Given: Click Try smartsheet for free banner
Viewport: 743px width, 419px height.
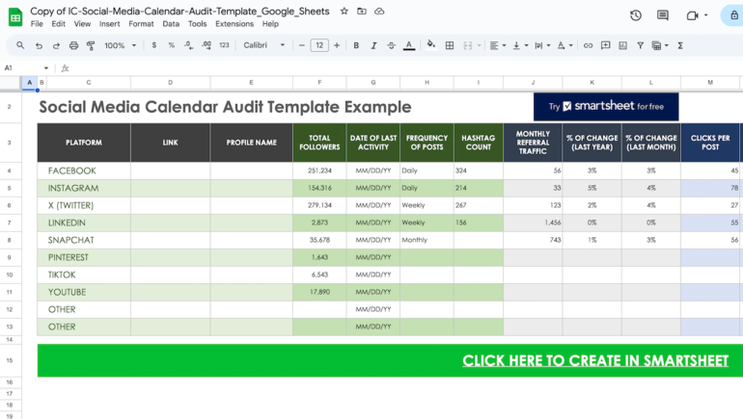Looking at the screenshot, I should tap(606, 106).
